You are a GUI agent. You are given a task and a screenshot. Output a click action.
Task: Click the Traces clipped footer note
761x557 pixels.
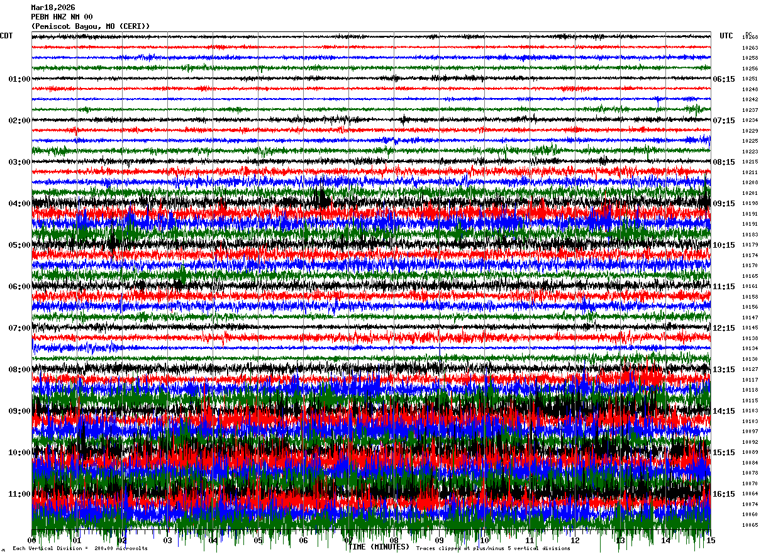494,548
